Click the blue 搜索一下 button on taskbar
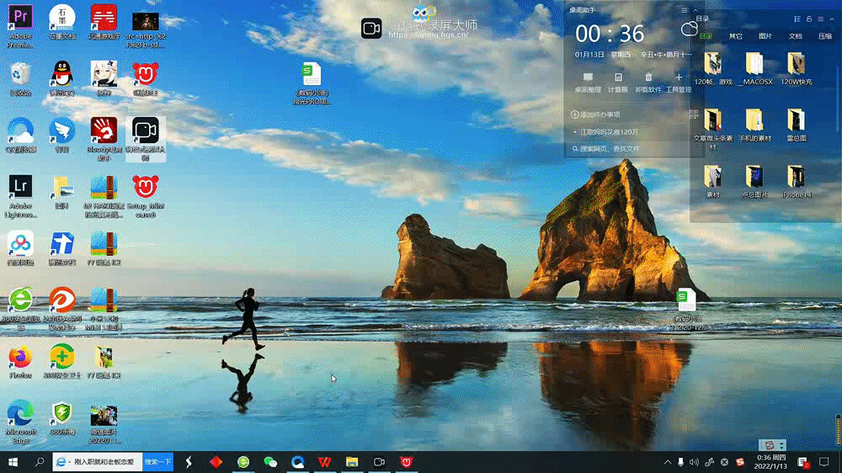842x473 pixels. point(158,462)
